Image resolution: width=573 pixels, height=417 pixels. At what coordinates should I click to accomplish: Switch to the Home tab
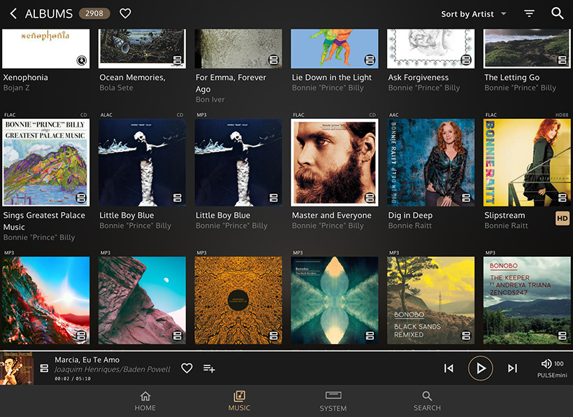click(145, 401)
